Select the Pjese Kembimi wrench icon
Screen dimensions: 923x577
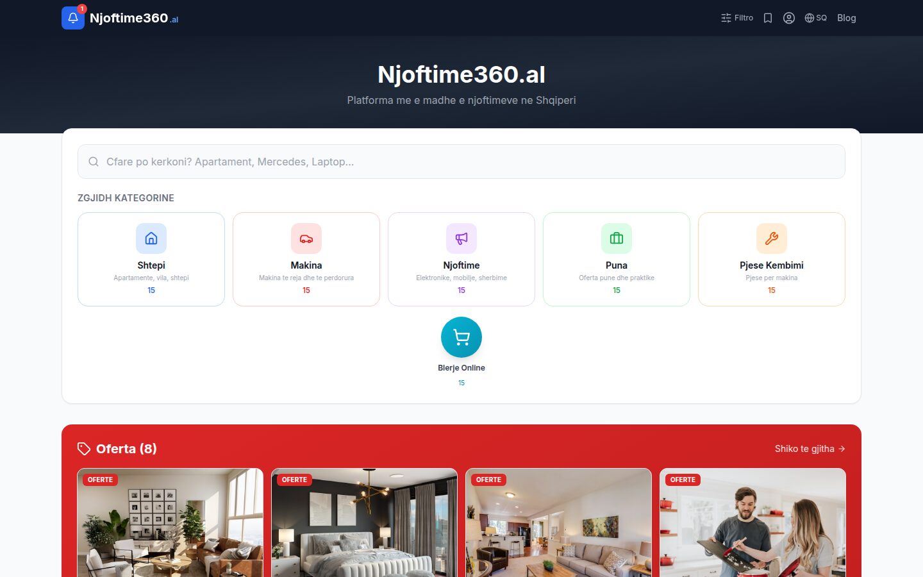tap(772, 238)
